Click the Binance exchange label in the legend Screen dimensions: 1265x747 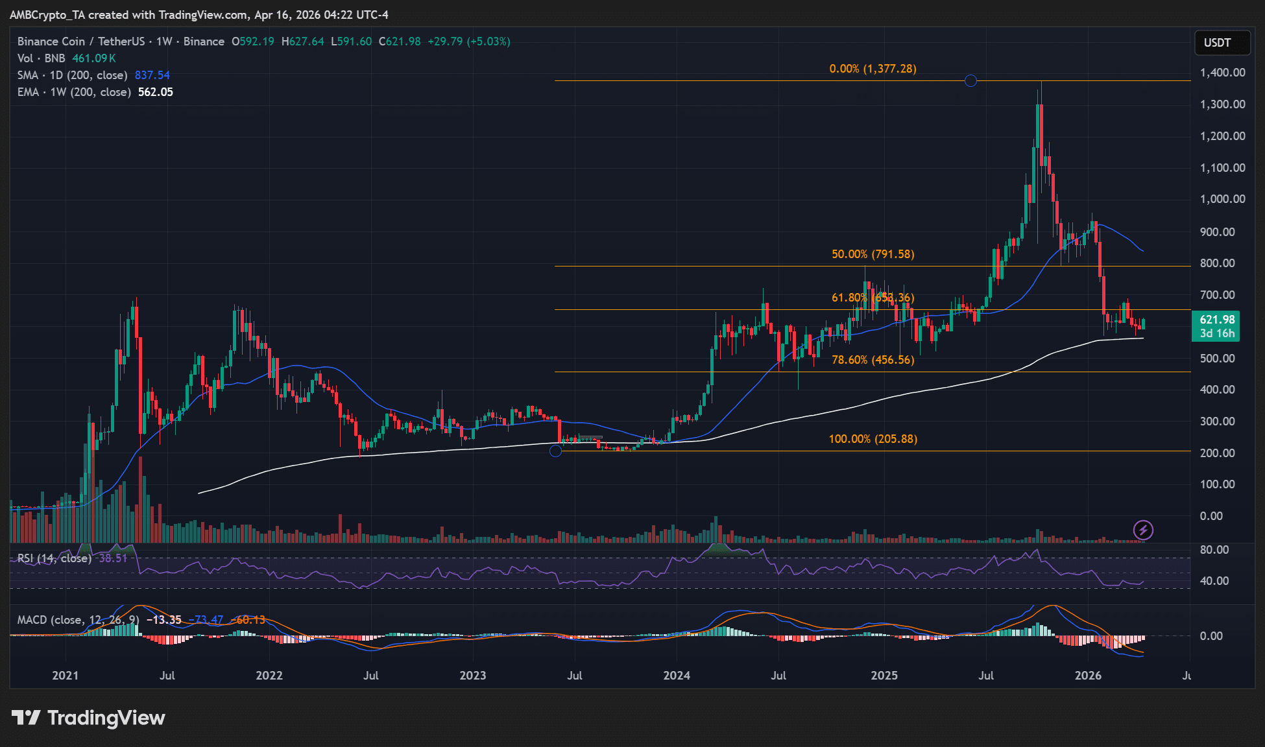coord(204,41)
